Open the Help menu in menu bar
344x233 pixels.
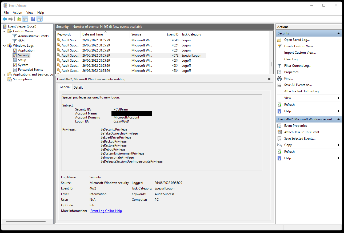coord(41,13)
